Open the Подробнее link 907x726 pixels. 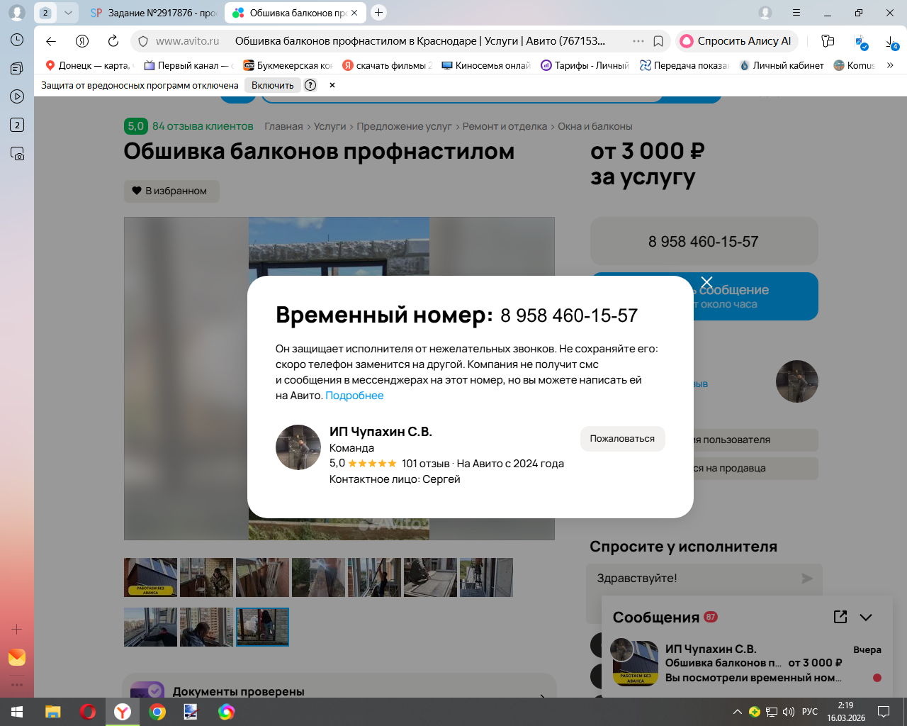pos(354,396)
